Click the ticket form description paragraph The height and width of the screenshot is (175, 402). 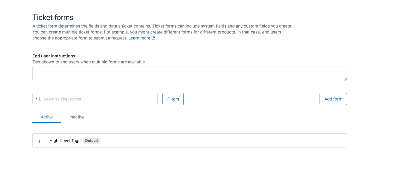coord(162,32)
